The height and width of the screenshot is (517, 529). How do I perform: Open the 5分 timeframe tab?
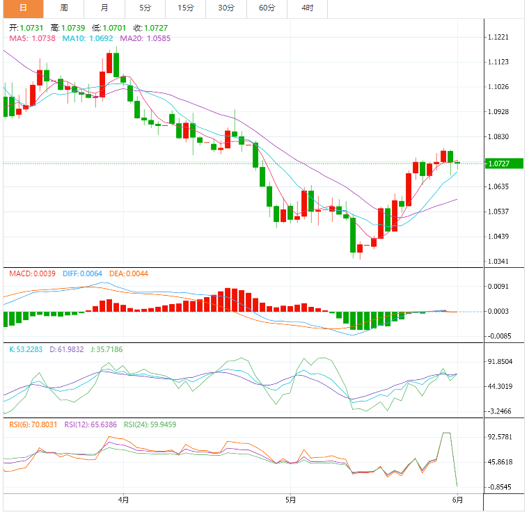145,8
